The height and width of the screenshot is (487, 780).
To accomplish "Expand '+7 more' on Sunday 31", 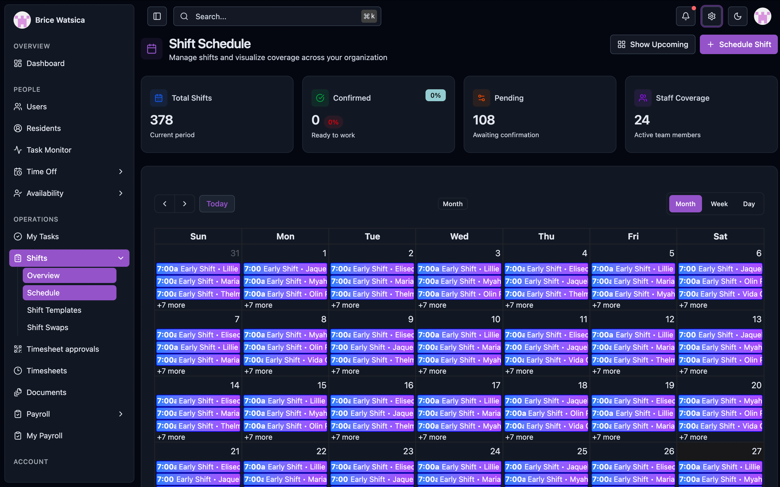I will (171, 305).
